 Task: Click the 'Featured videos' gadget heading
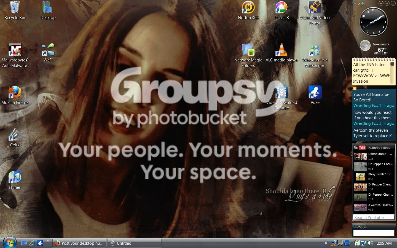(379, 148)
